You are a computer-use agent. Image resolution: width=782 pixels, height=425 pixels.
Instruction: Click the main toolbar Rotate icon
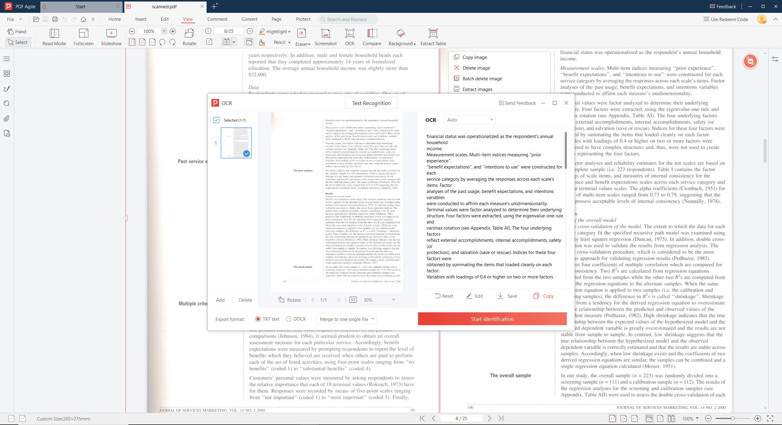pyautogui.click(x=189, y=37)
